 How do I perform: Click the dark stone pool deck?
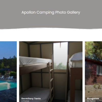point(8,96)
